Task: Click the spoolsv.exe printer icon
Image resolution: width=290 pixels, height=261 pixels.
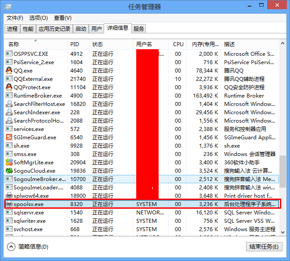Action: click(9, 204)
